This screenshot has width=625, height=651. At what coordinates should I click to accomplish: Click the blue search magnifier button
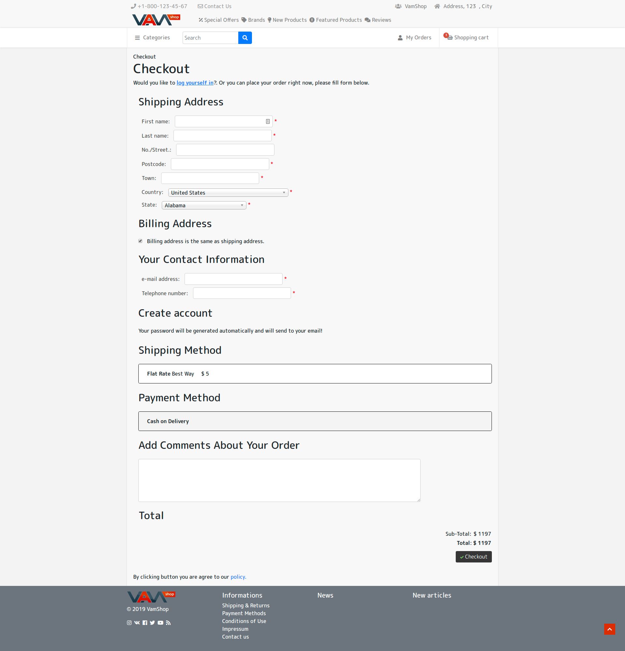245,38
